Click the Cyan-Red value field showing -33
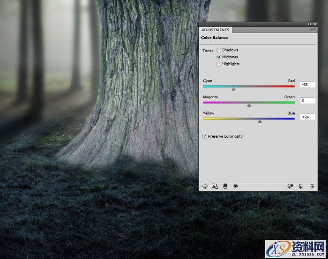The image size is (328, 259). [307, 85]
